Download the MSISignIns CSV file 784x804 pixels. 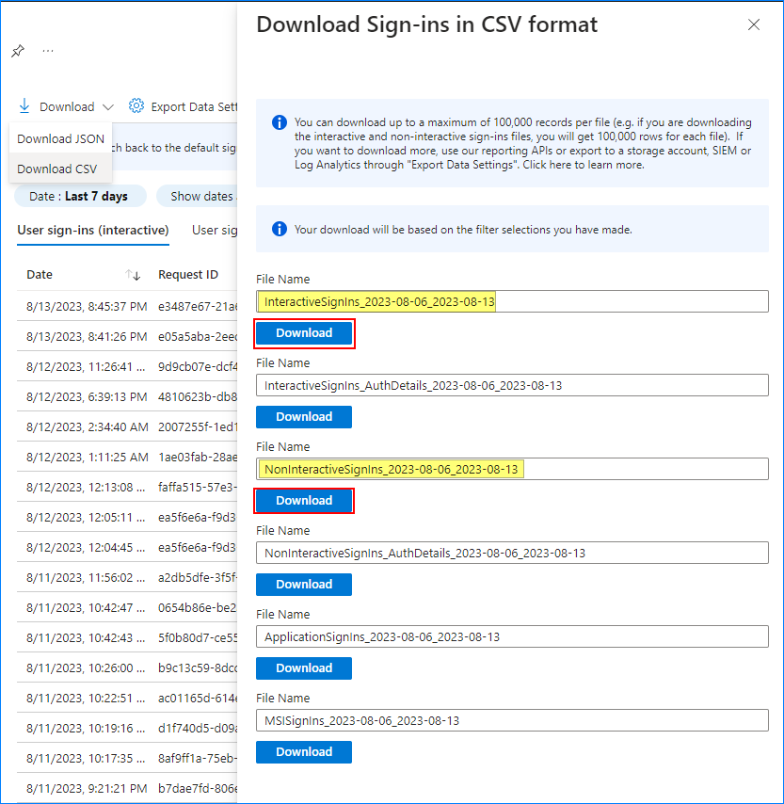[304, 752]
